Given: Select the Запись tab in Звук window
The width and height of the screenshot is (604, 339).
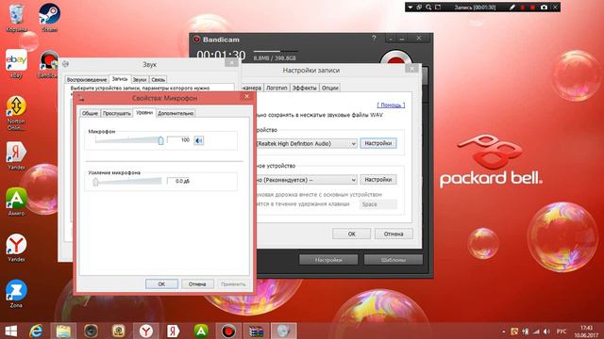Looking at the screenshot, I should 120,79.
